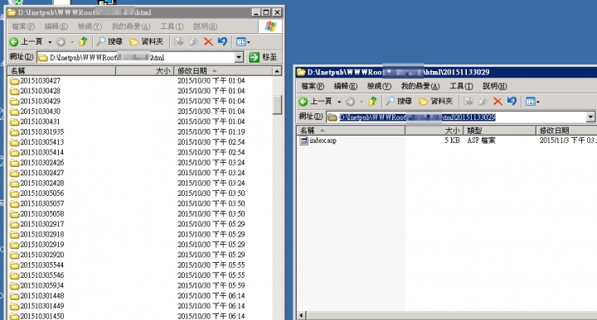This screenshot has width=597, height=320.
Task: Select folder 201510302917
Action: [x=37, y=224]
